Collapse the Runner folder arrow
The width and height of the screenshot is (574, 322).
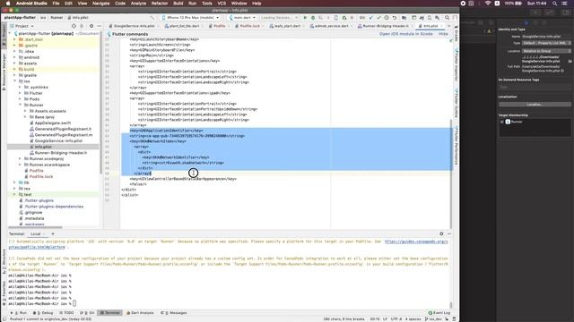(20, 105)
